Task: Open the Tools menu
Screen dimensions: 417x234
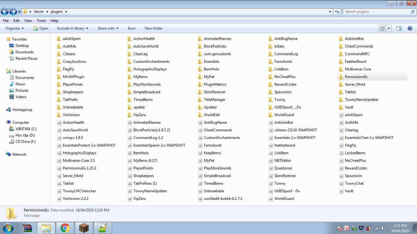Action: (x=42, y=21)
